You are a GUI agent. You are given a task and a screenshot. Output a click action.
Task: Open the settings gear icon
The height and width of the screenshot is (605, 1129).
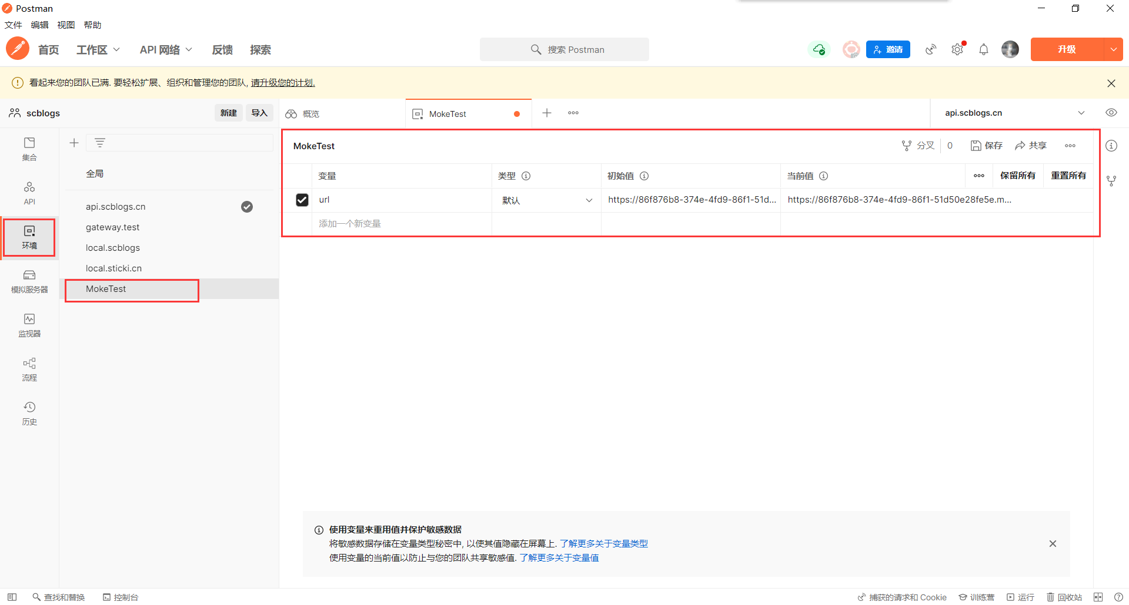957,49
